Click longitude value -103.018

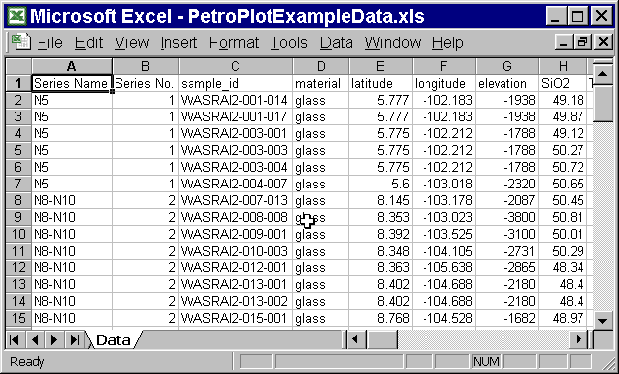[443, 184]
